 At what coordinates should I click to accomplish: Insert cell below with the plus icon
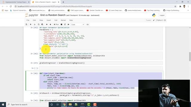[x=30, y=24]
